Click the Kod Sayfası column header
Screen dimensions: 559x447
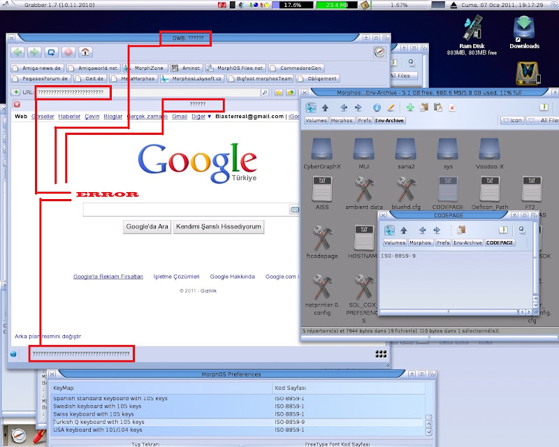349,388
